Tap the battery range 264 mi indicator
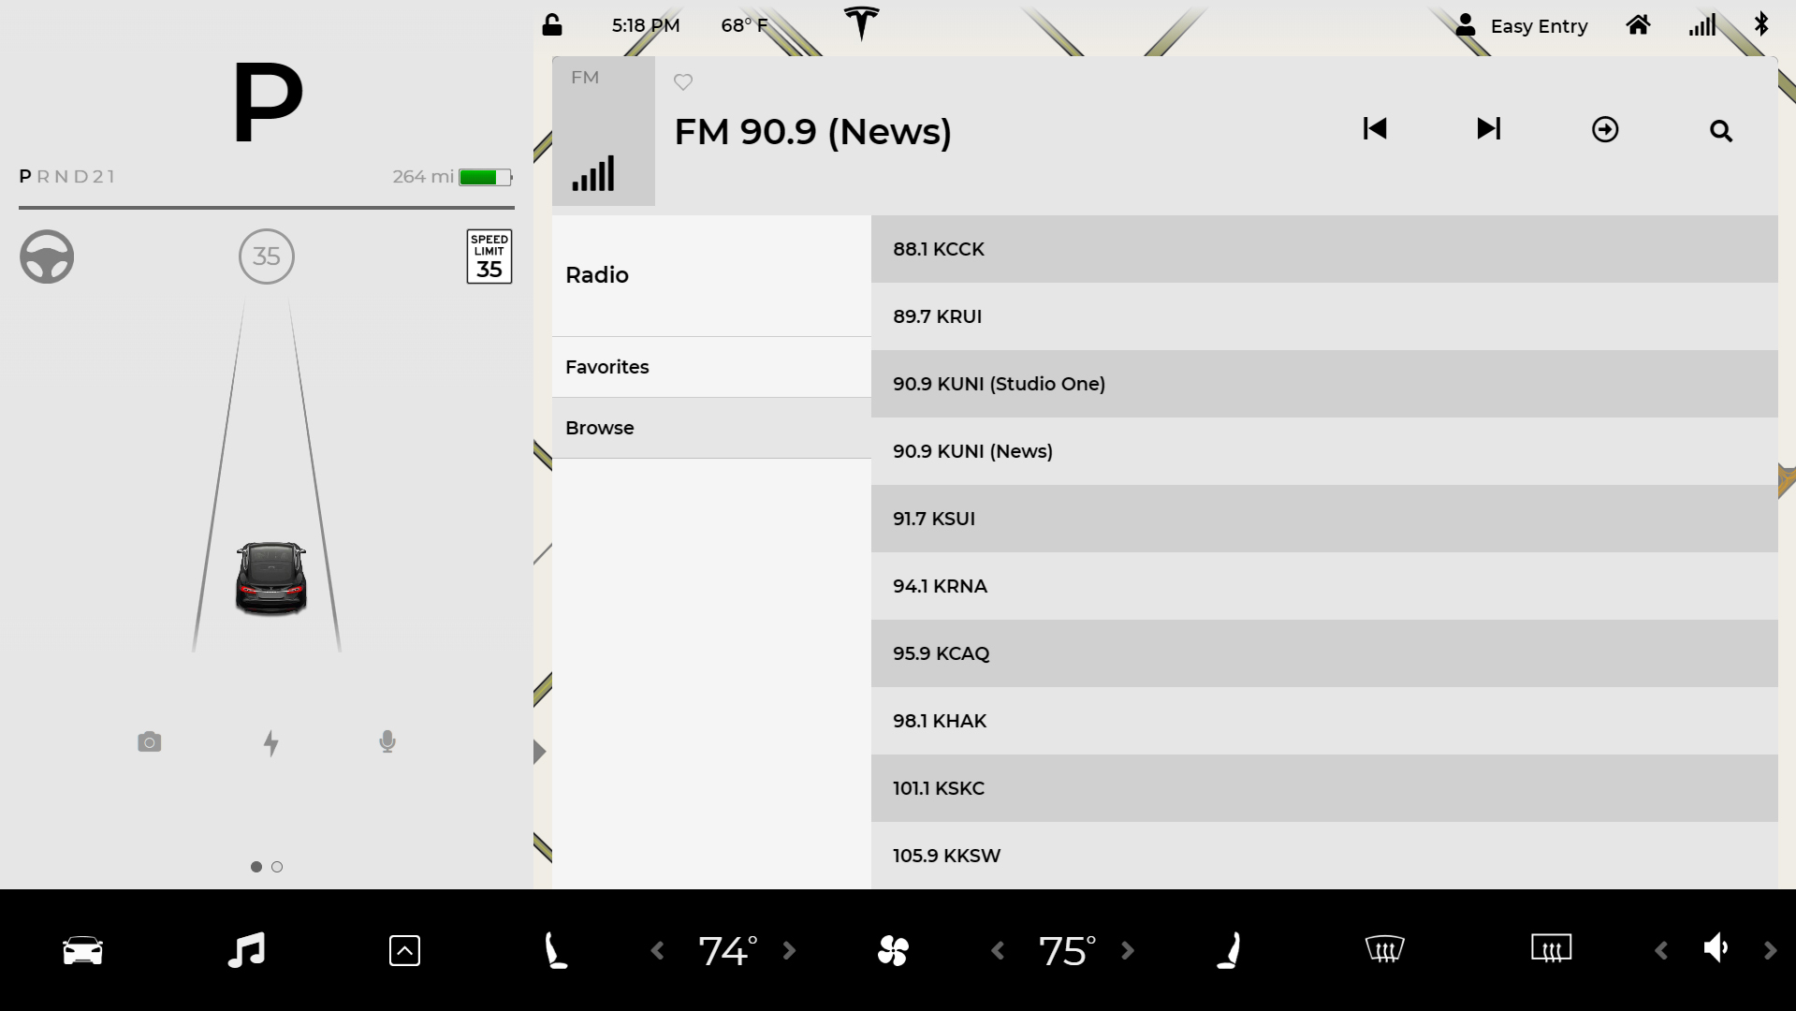1796x1011 pixels. tap(452, 177)
